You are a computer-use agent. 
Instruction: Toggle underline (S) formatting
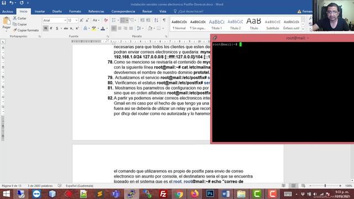[x=57, y=28]
